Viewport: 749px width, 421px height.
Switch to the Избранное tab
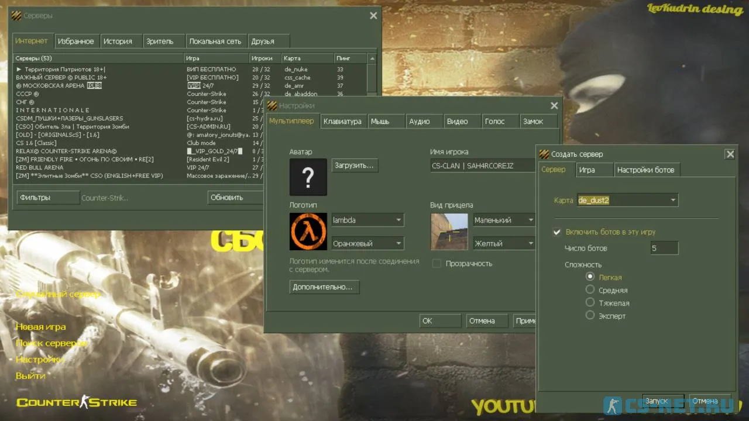pyautogui.click(x=76, y=42)
